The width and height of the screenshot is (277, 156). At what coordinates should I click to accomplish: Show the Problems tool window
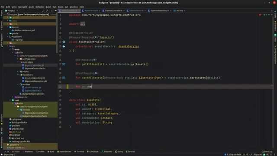28,152
